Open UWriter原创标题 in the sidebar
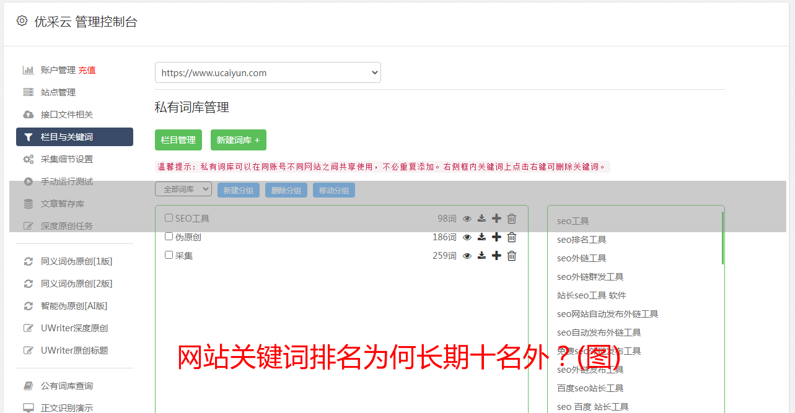This screenshot has height=413, width=795. [74, 350]
